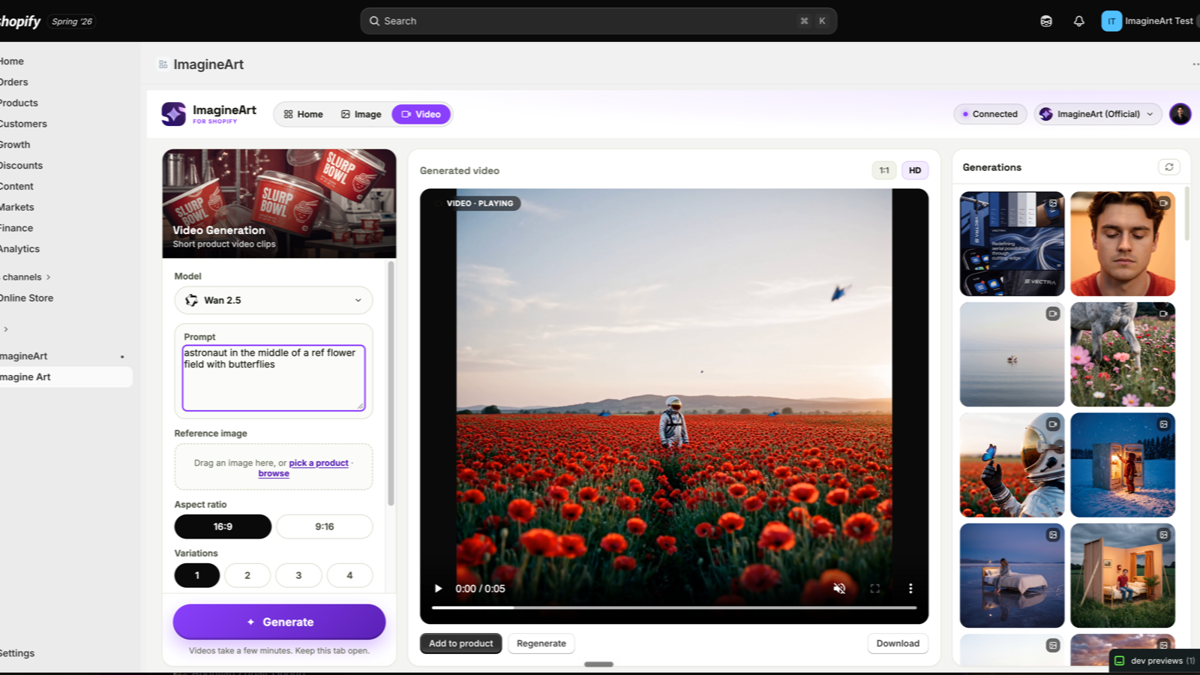The height and width of the screenshot is (675, 1200).
Task: Open Customers in the Shopify sidebar
Action: 23,124
